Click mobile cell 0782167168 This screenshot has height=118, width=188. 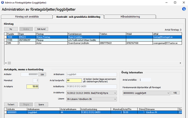(x=139, y=43)
